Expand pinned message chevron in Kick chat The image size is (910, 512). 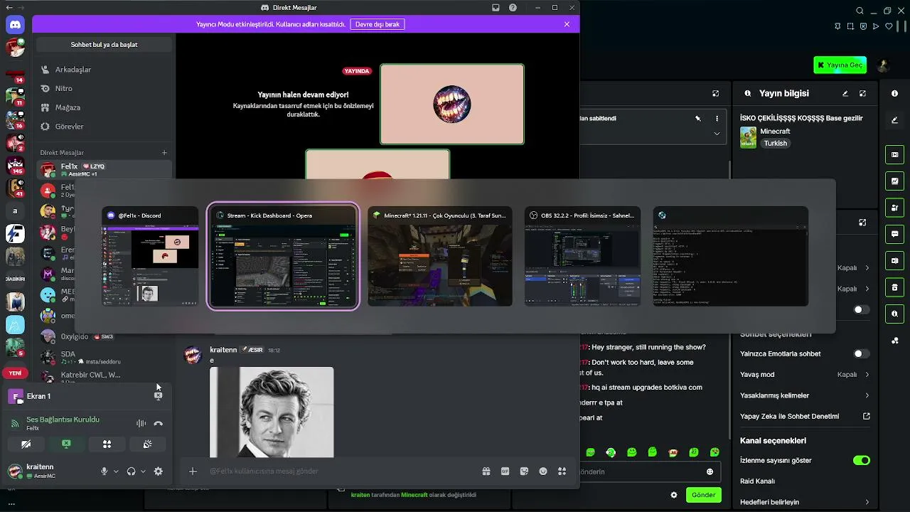pyautogui.click(x=717, y=134)
